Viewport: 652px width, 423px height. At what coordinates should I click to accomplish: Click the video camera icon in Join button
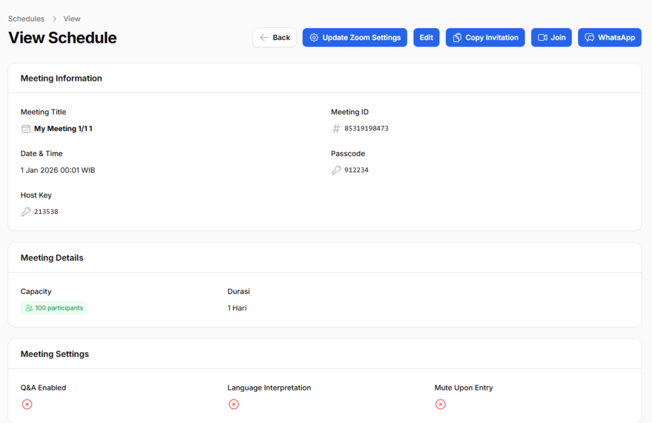point(542,38)
